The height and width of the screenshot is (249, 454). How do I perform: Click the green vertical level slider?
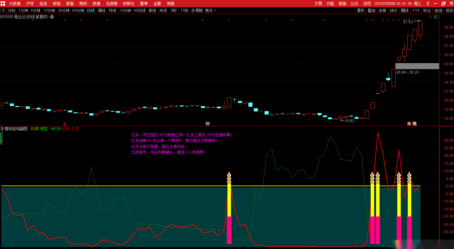click(x=1, y=138)
